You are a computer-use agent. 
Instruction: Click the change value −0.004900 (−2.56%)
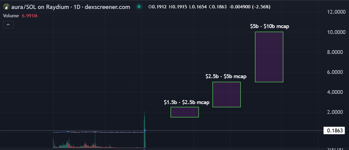[x=250, y=7]
